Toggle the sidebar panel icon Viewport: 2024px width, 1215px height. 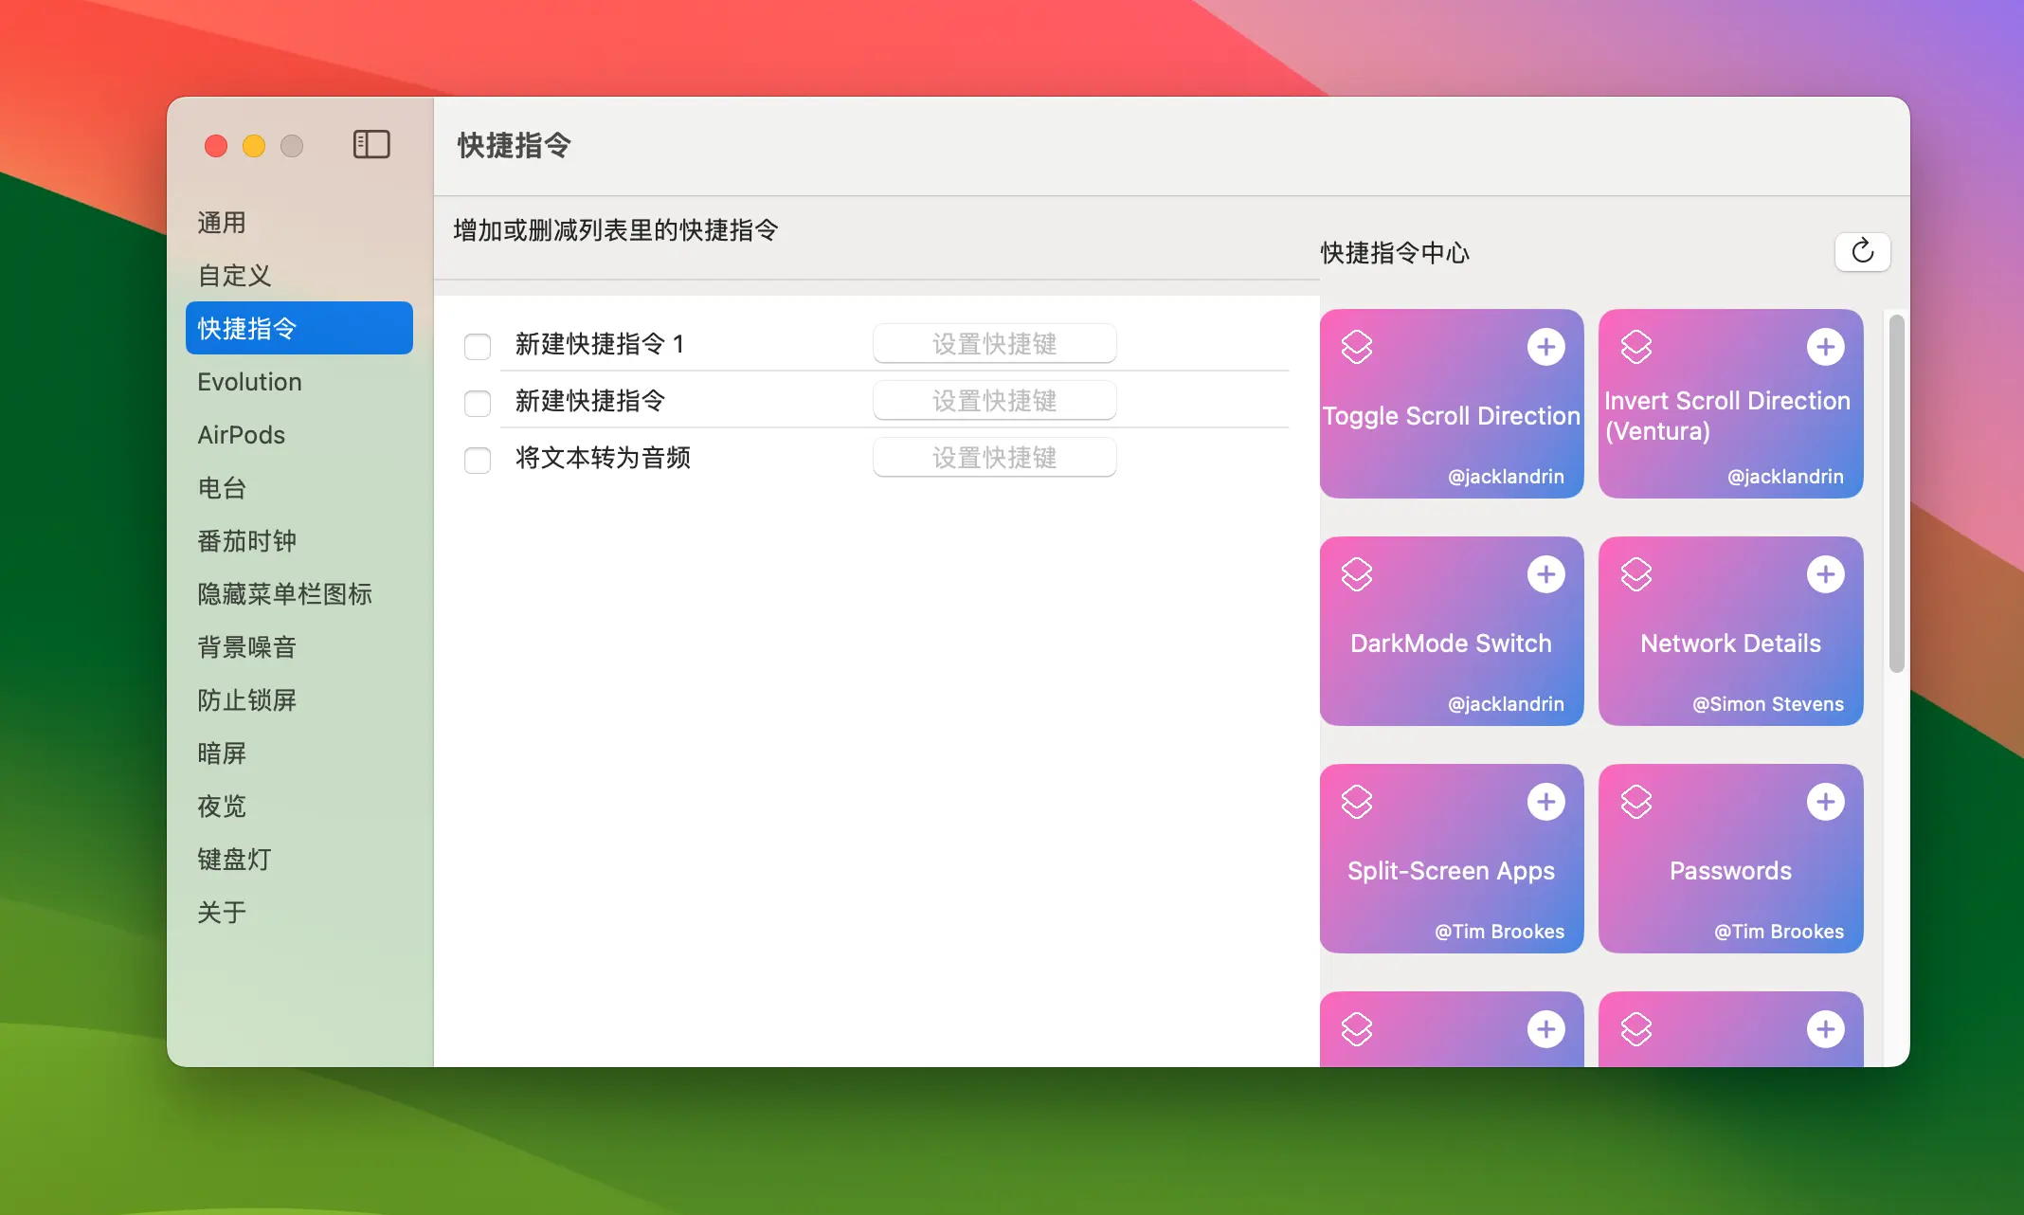pos(371,144)
